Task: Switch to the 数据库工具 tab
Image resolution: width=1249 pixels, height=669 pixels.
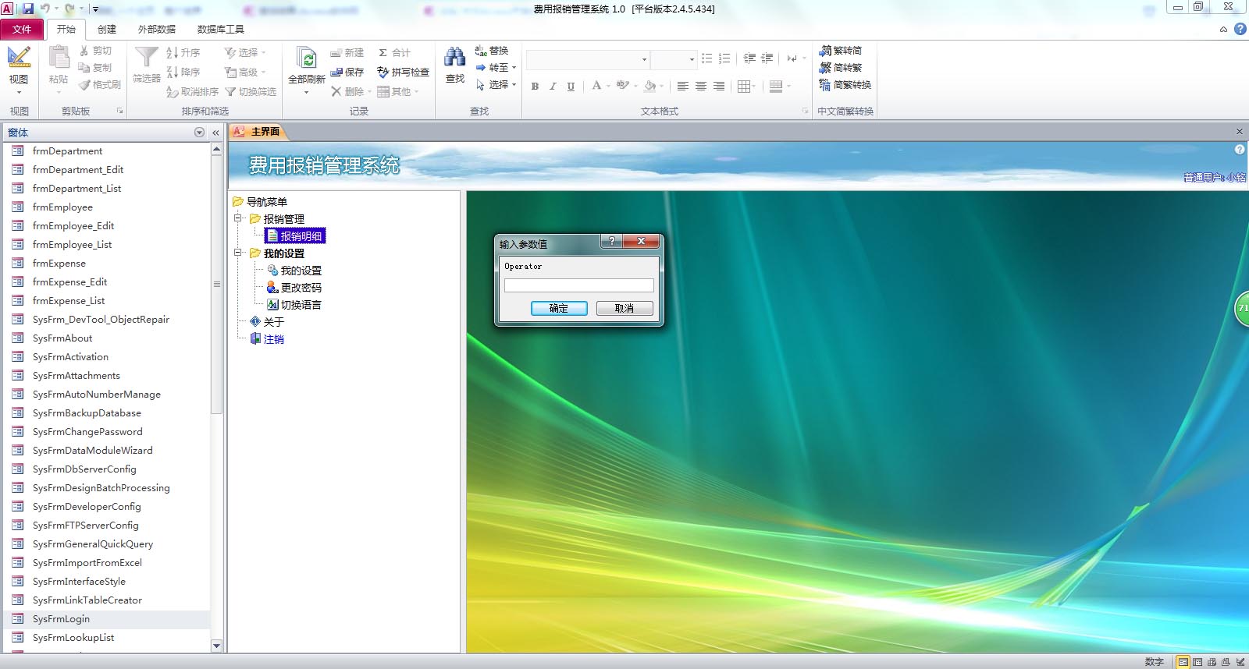Action: (x=221, y=29)
